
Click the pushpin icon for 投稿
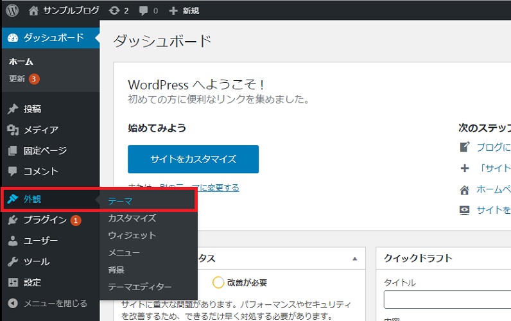pos(13,109)
